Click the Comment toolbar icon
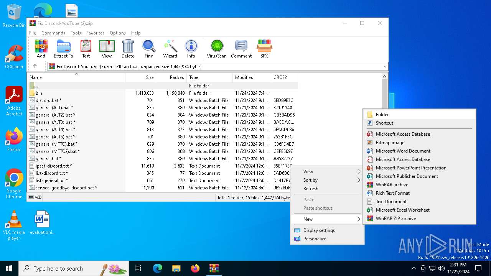The width and height of the screenshot is (491, 276). pos(241,49)
